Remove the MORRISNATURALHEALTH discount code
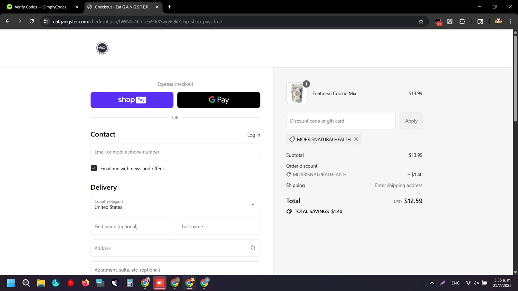 [x=356, y=139]
